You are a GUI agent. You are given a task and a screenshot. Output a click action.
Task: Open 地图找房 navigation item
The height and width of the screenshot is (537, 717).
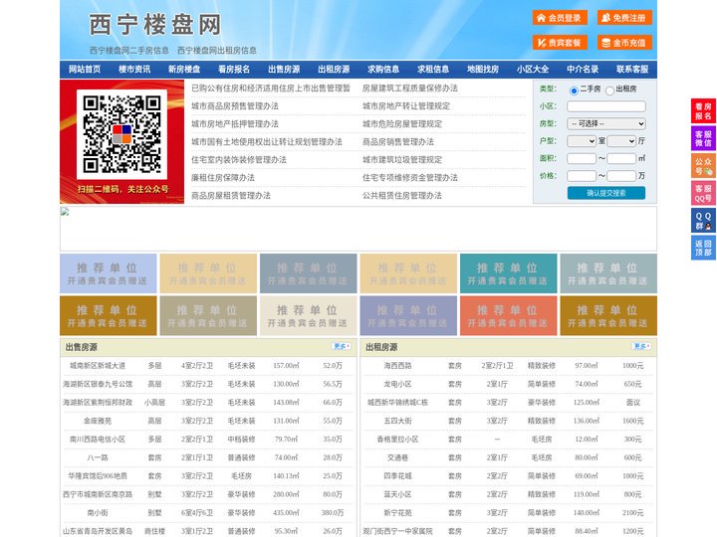[483, 70]
